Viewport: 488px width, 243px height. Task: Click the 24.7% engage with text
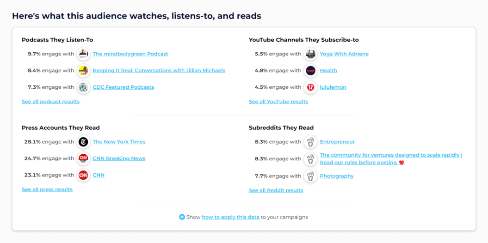click(x=49, y=158)
